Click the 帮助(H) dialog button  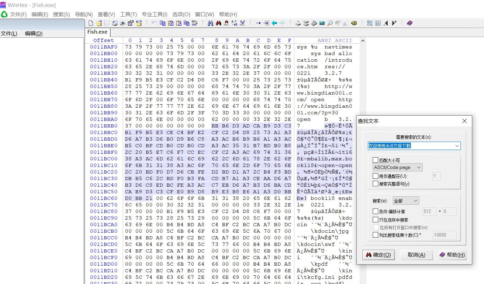click(x=452, y=255)
